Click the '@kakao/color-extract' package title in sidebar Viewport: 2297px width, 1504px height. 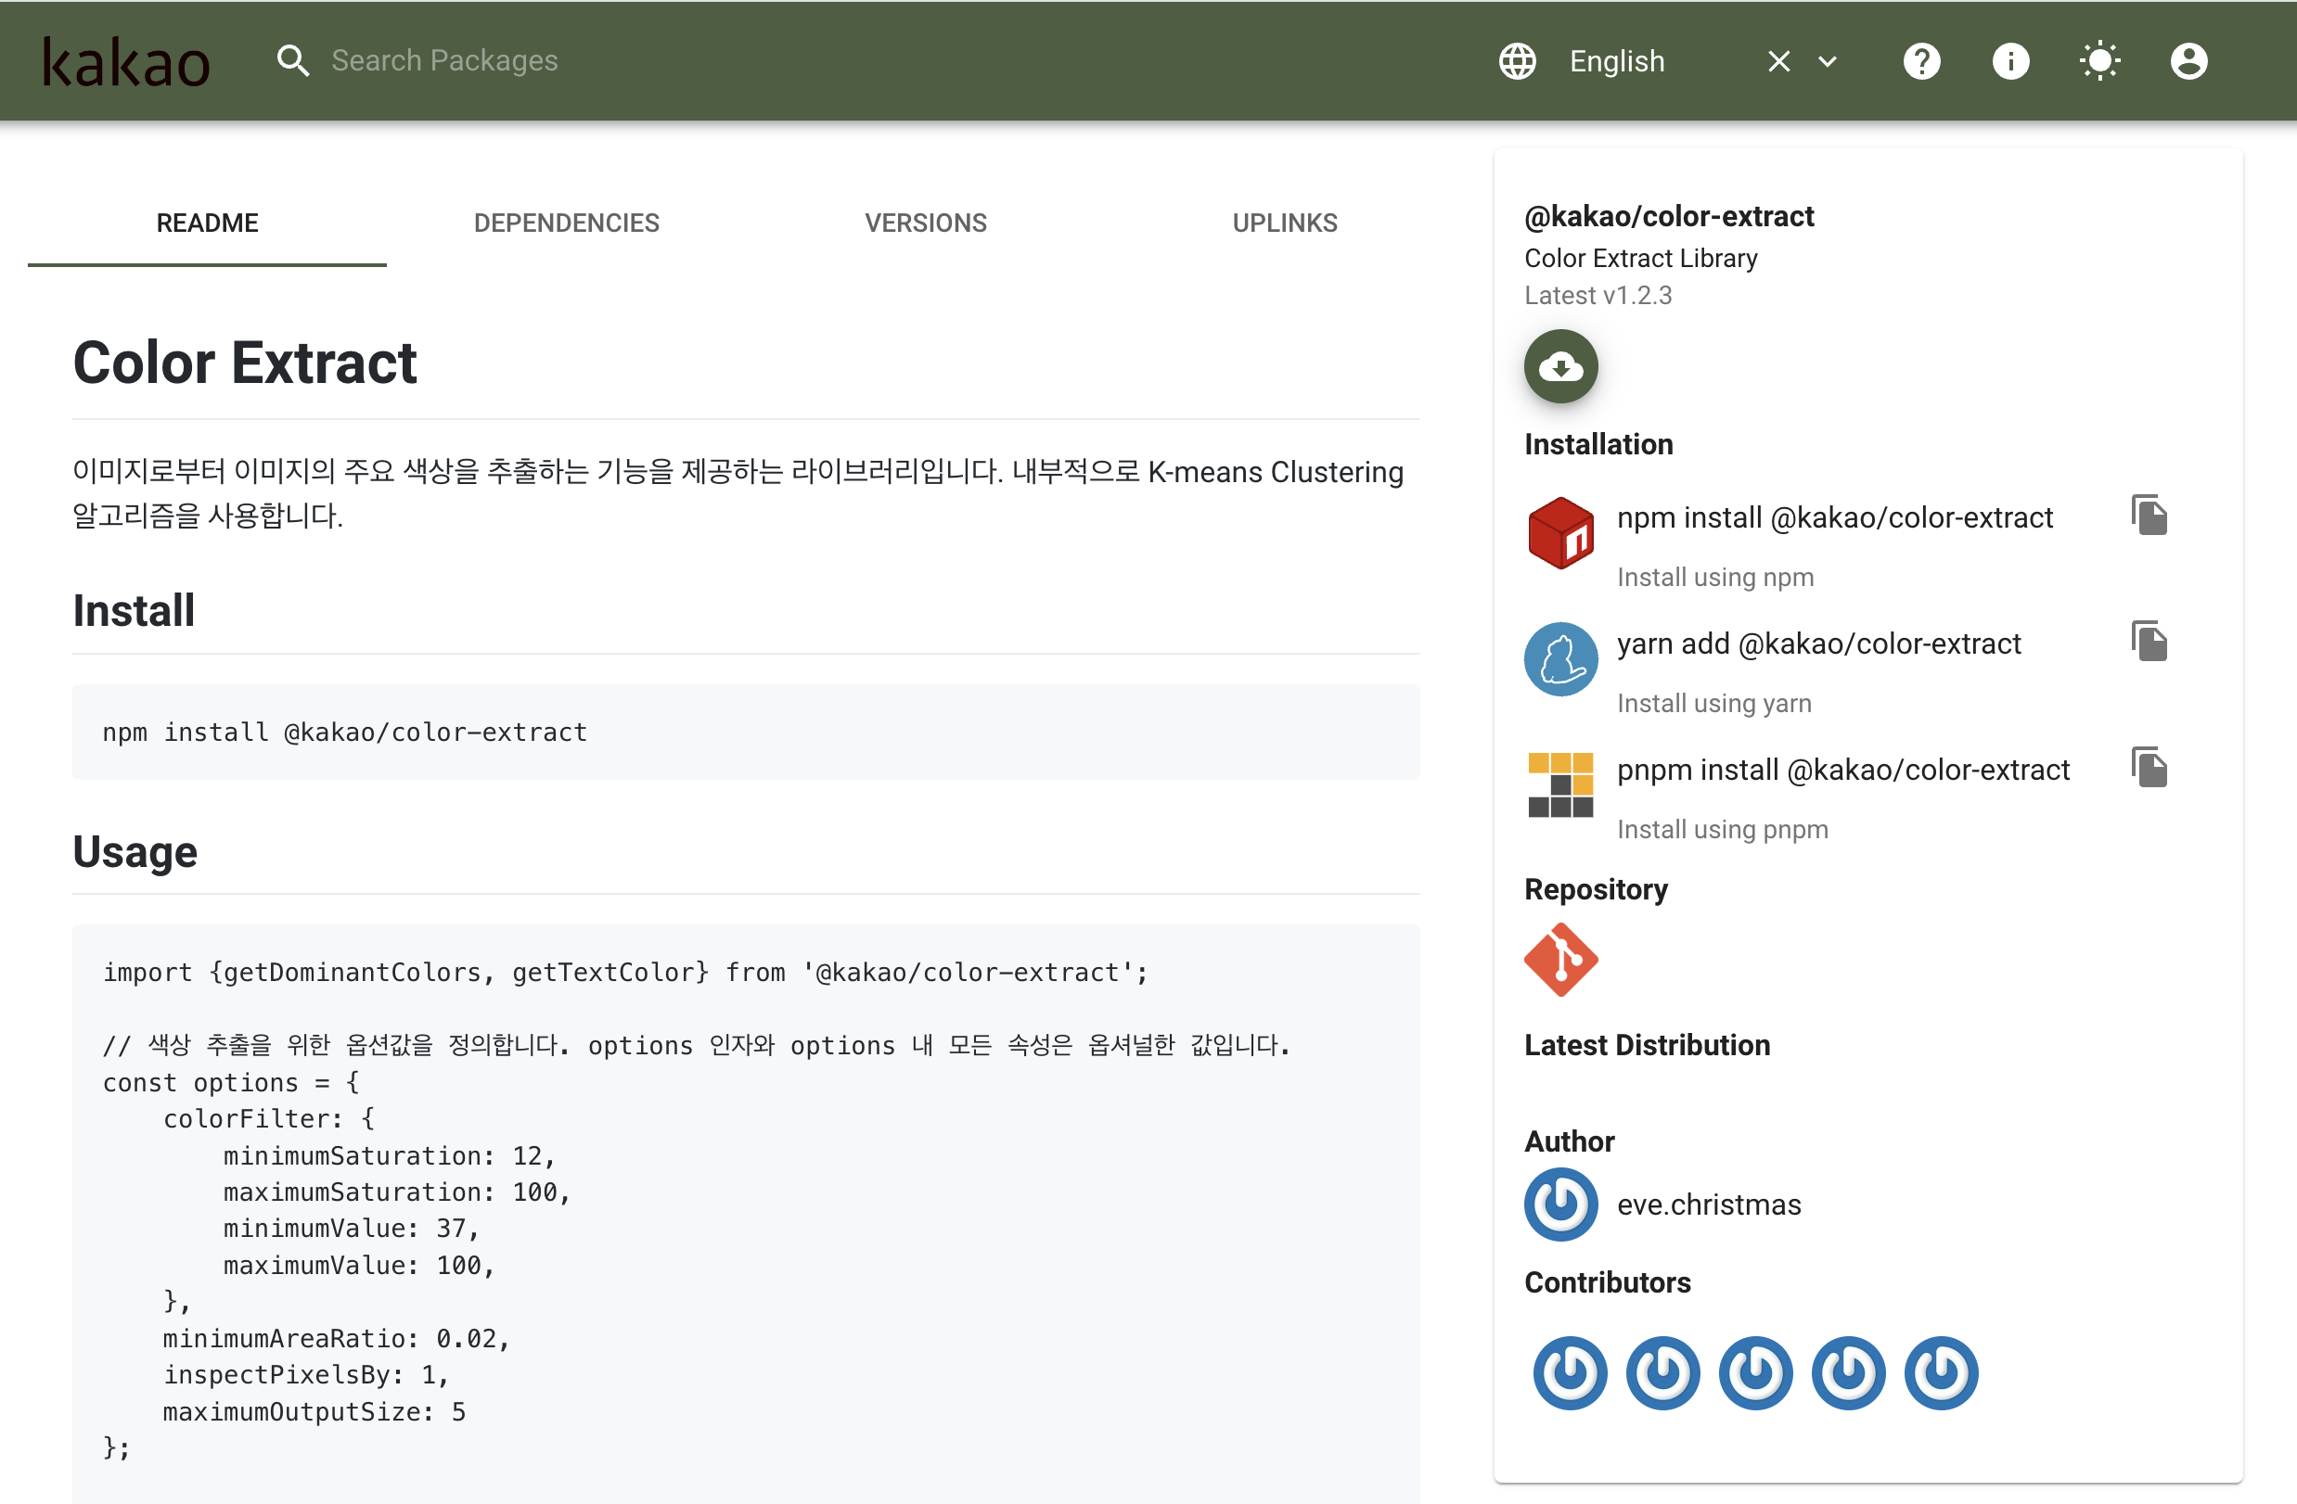1669,216
